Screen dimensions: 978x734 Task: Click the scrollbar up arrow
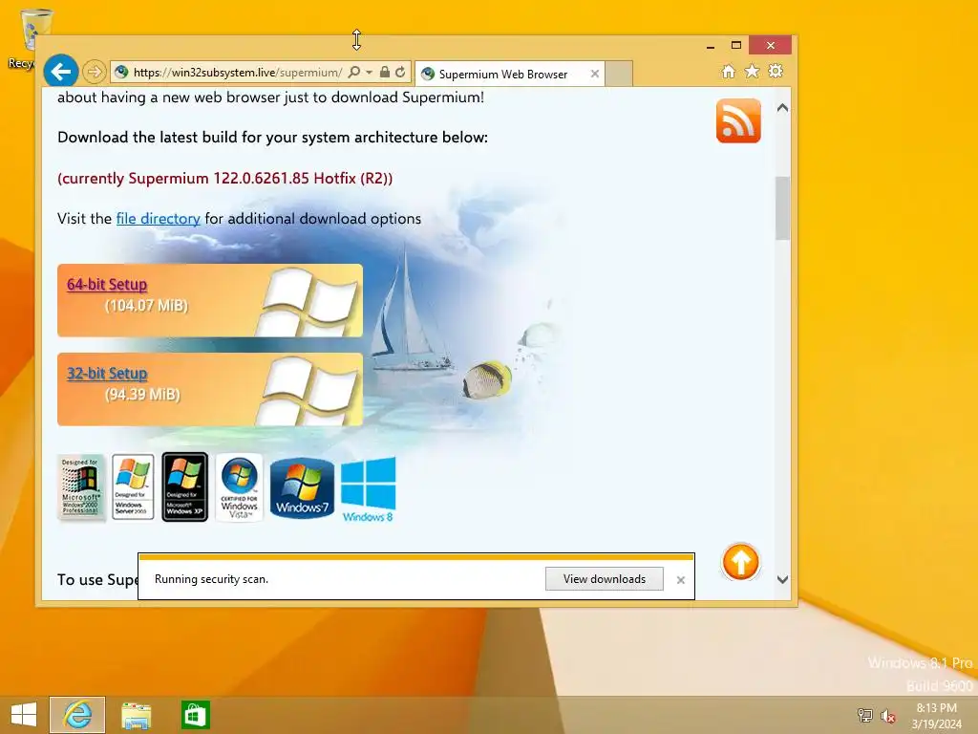tap(783, 108)
